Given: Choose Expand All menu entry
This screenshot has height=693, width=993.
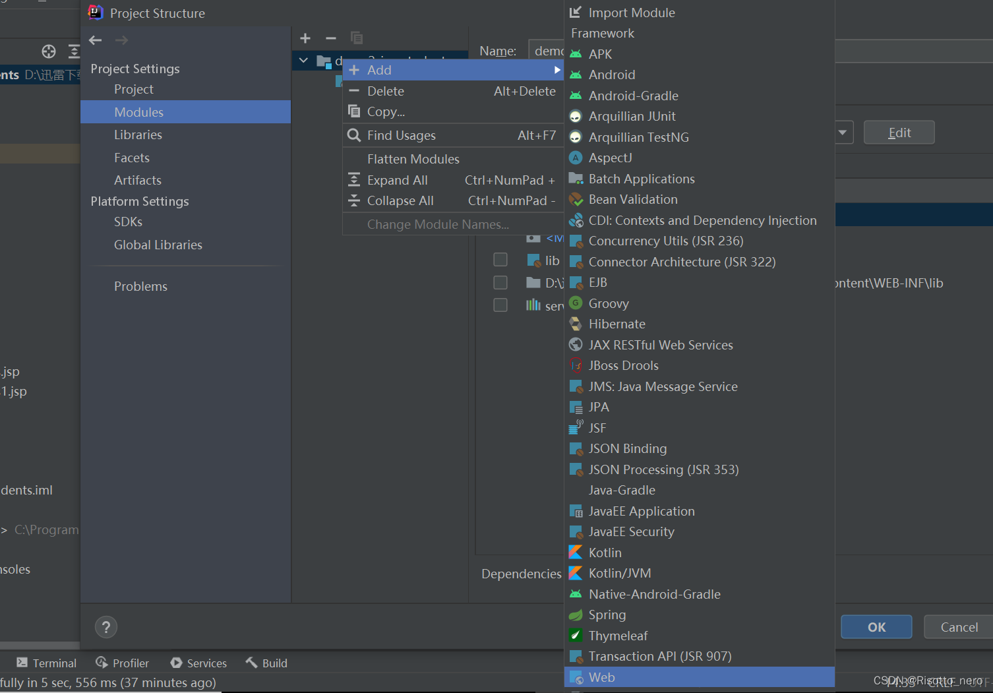Looking at the screenshot, I should click(x=454, y=180).
